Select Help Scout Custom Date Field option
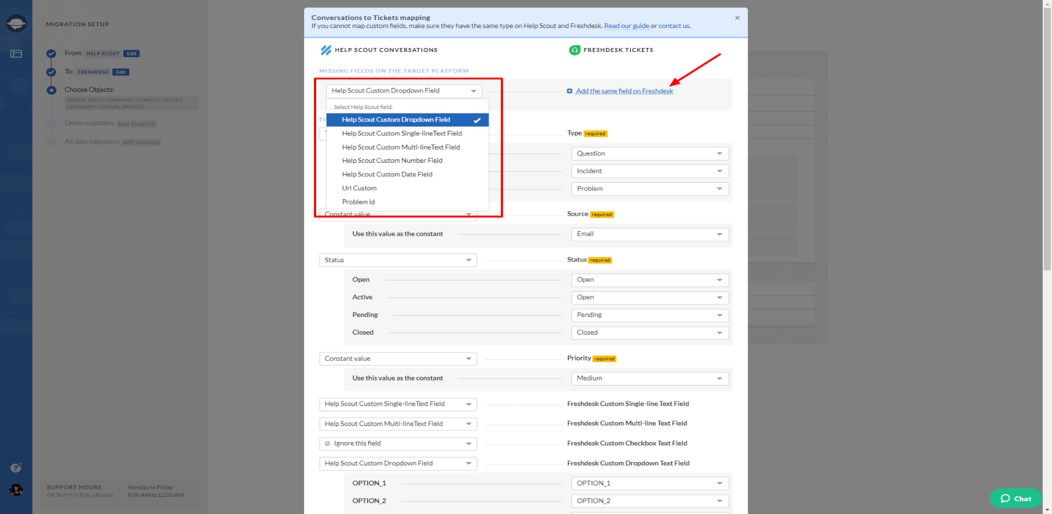This screenshot has height=514, width=1052. [x=407, y=175]
